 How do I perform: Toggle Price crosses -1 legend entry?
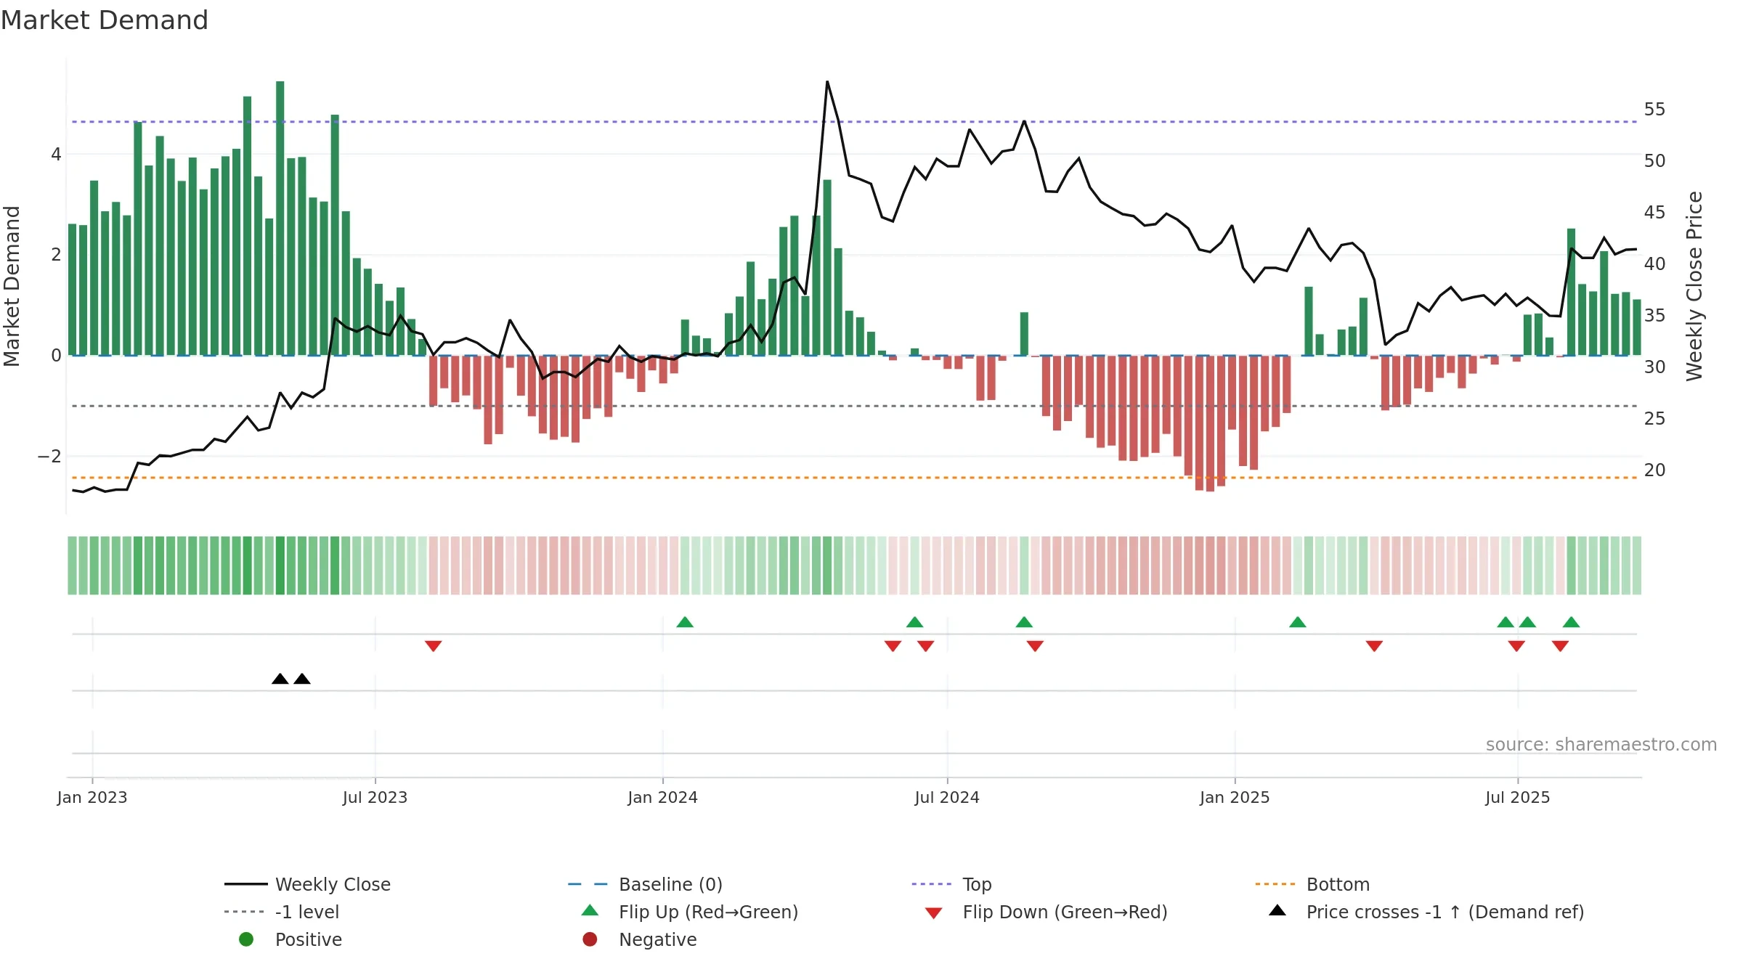(x=1426, y=912)
